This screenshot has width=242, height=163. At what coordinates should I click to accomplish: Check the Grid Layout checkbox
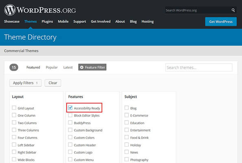(x=14, y=108)
